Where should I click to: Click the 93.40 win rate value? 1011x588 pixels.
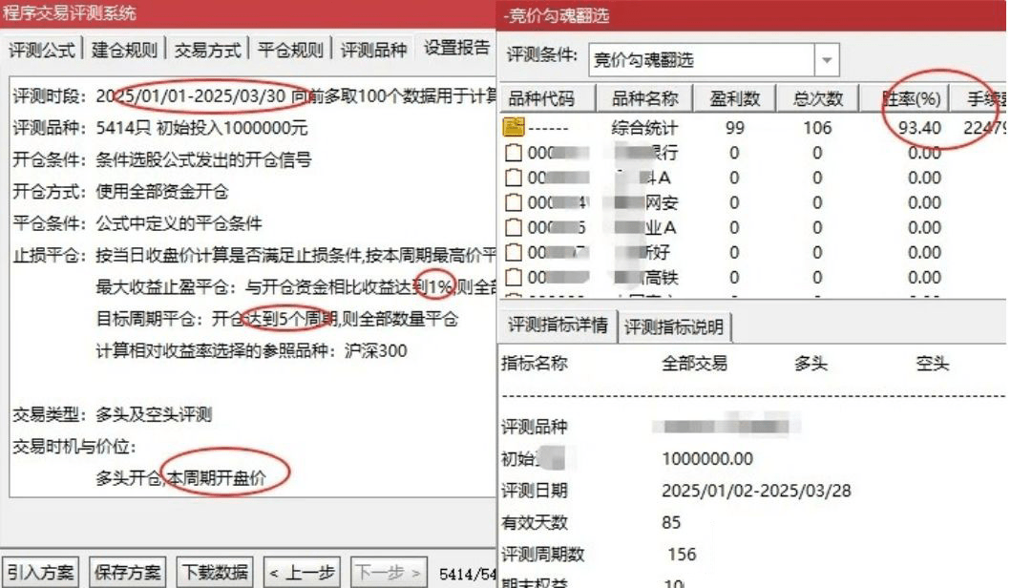click(x=919, y=128)
